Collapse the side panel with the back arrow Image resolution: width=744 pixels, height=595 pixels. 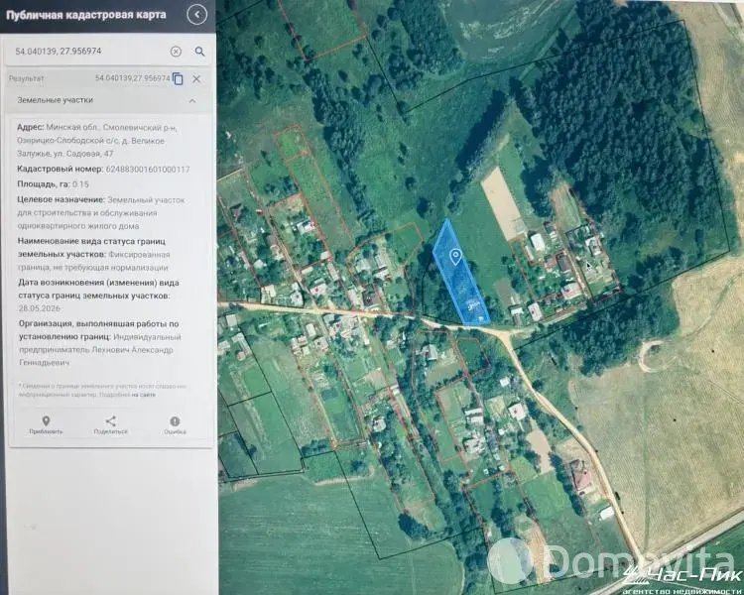(x=197, y=15)
